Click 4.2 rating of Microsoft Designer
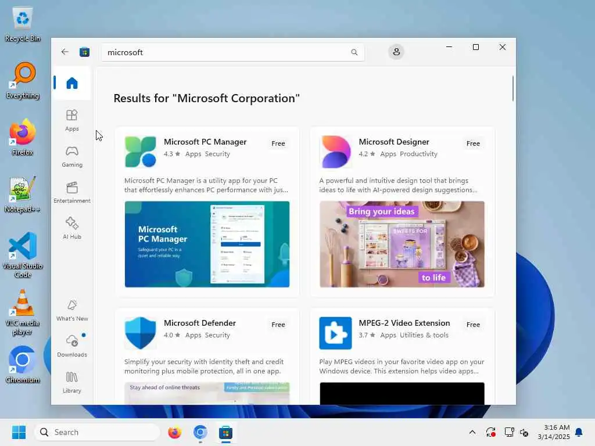595x446 pixels. (x=367, y=154)
